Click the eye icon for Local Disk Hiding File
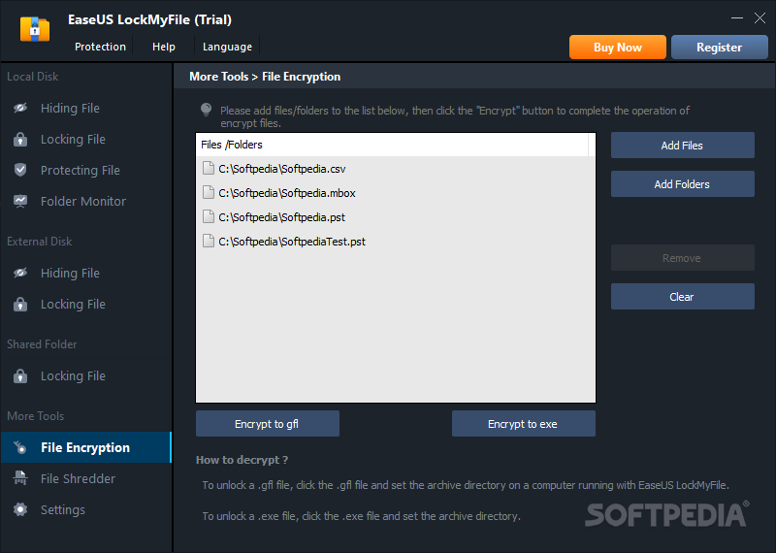Screen dimensions: 776x553 coord(20,108)
